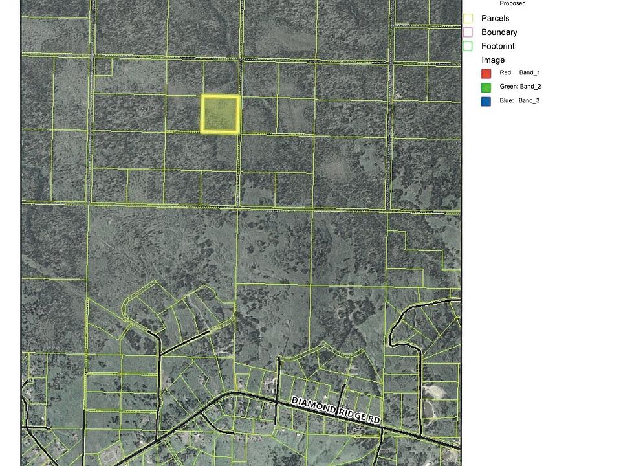Click the Red: Band_1 label
621x466 pixels.
point(519,72)
